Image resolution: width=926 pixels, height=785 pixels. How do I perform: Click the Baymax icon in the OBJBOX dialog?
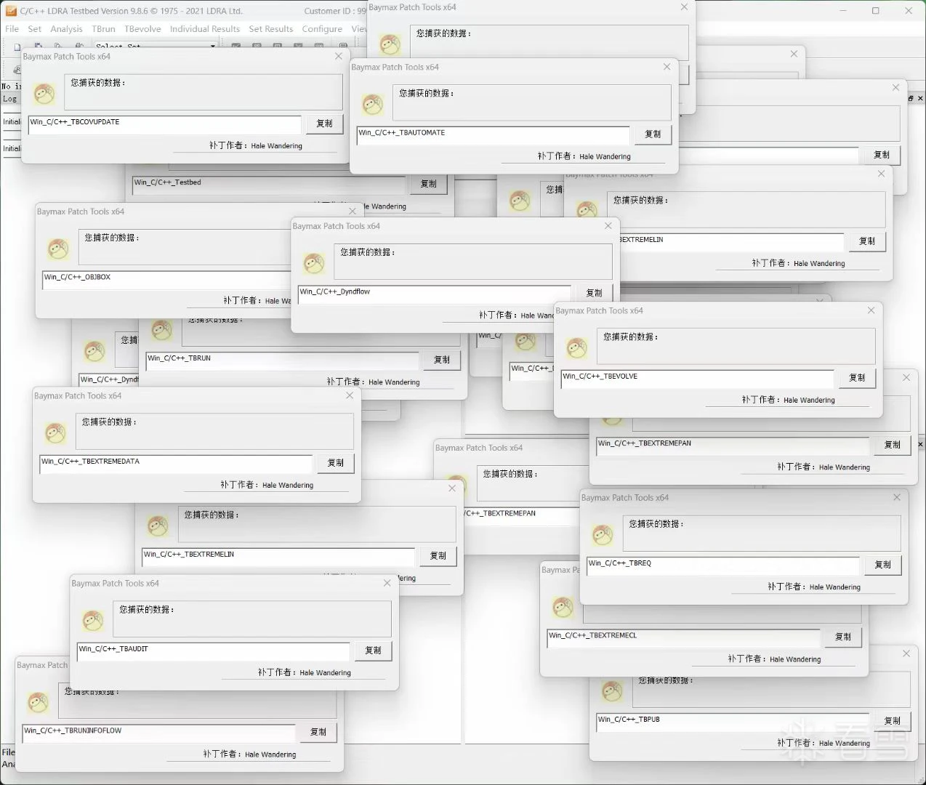[58, 249]
